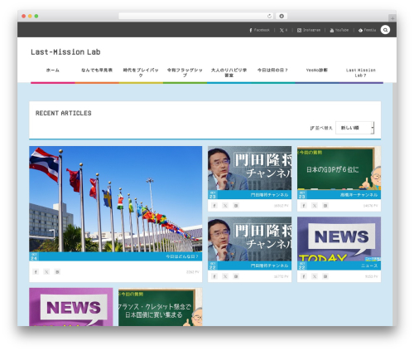Click the bookmark share icon on Oct 23 門田隆将 card
Image resolution: width=414 pixels, height=351 pixels.
point(236,206)
